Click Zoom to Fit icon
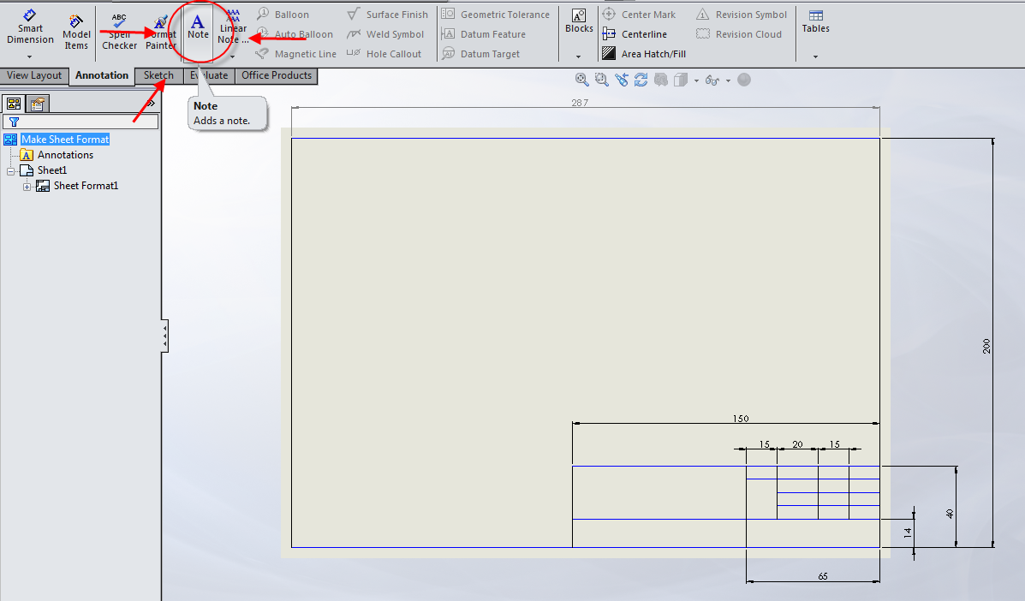This screenshot has height=601, width=1025. coord(581,79)
